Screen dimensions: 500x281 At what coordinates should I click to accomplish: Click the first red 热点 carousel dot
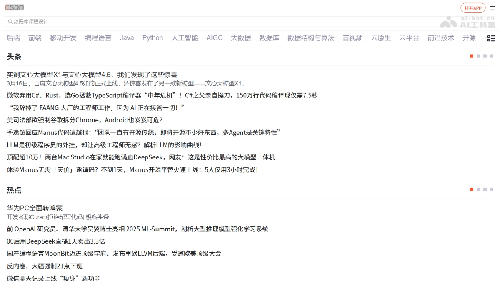(x=472, y=189)
